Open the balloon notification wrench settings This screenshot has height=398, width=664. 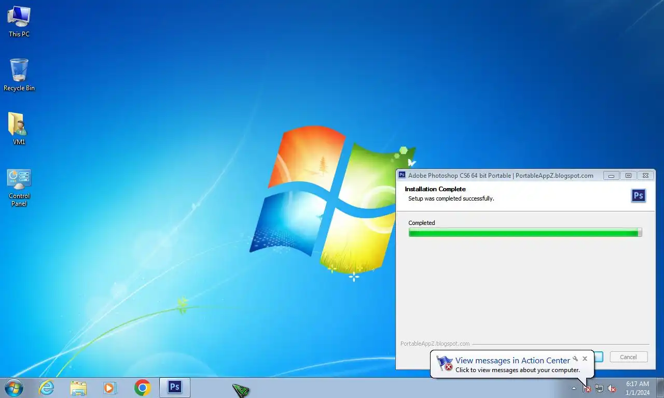(575, 359)
